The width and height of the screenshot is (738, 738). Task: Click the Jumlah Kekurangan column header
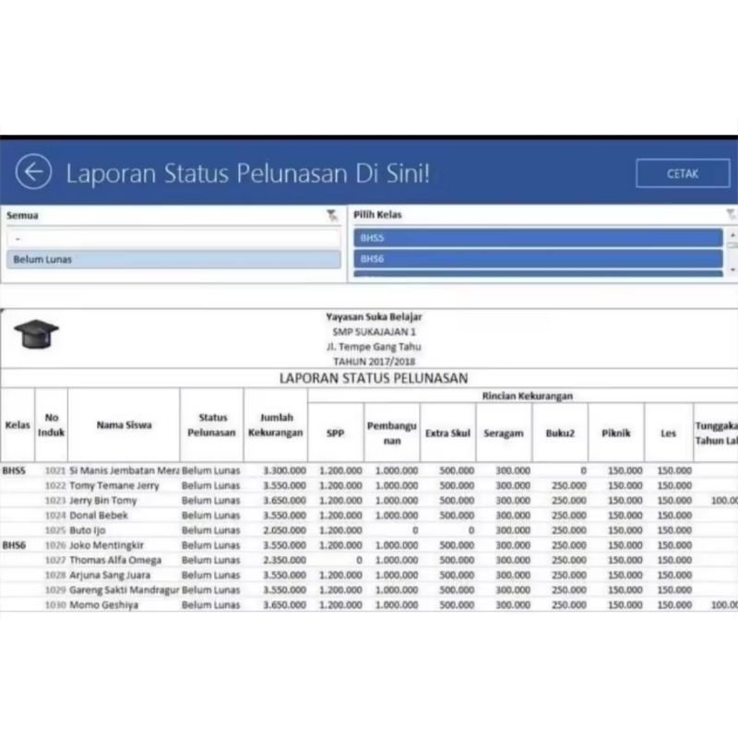[276, 424]
